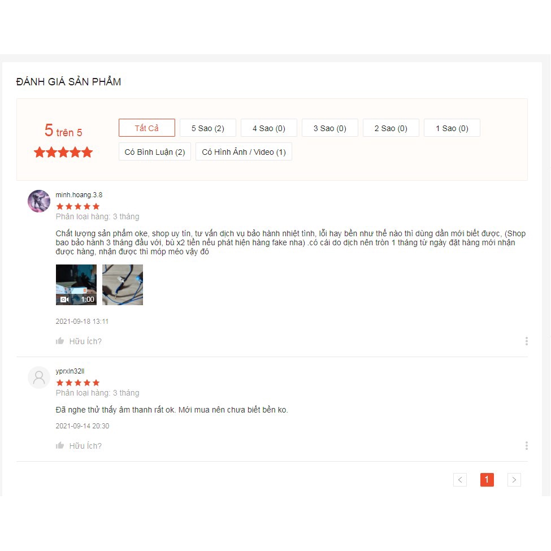Filter reviews by 2 Sao (0)
Screen dimensions: 551x551
(x=391, y=128)
